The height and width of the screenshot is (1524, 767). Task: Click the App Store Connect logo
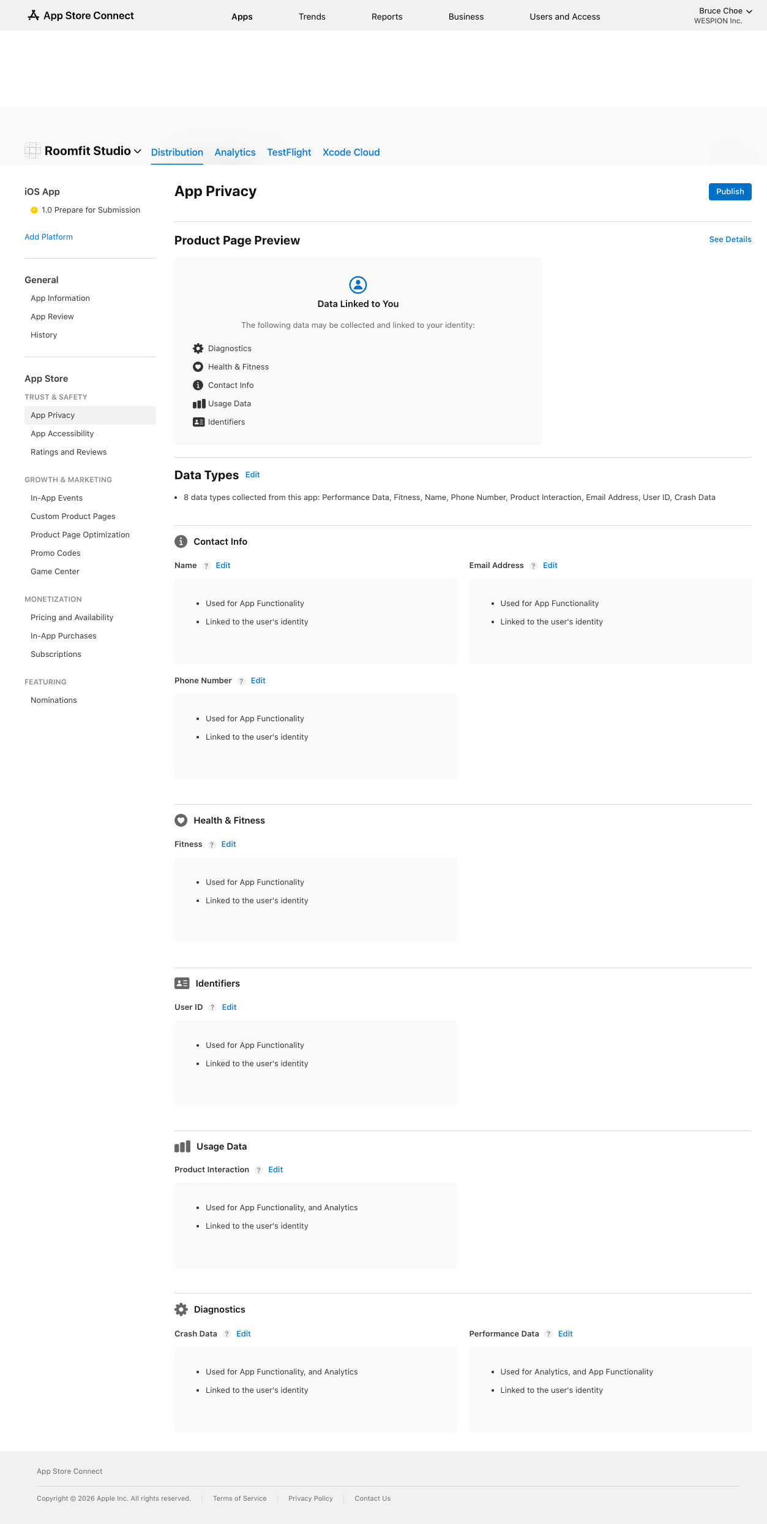point(81,16)
